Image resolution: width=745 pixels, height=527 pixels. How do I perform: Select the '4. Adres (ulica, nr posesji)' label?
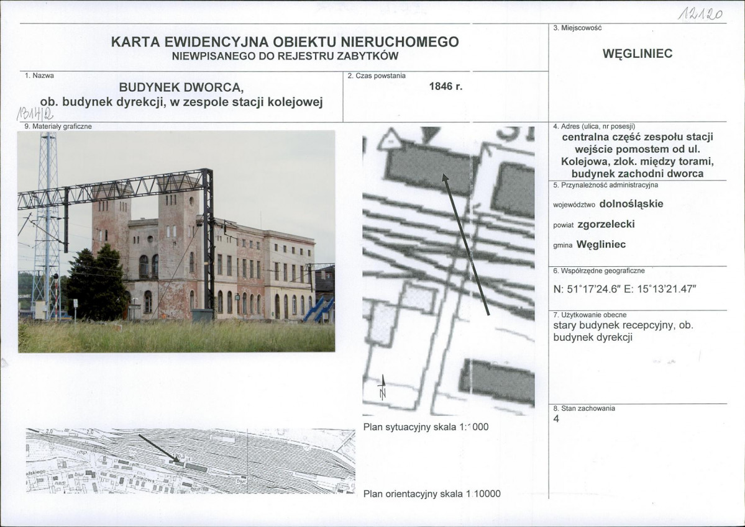[x=594, y=127]
